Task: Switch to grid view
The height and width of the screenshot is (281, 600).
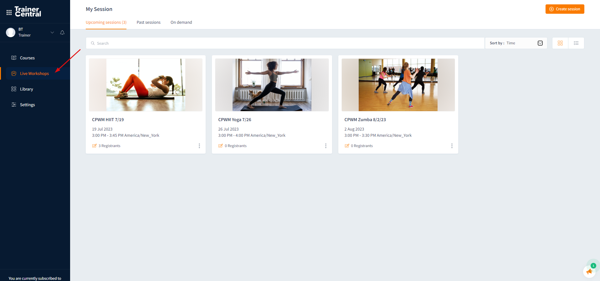Action: tap(560, 43)
